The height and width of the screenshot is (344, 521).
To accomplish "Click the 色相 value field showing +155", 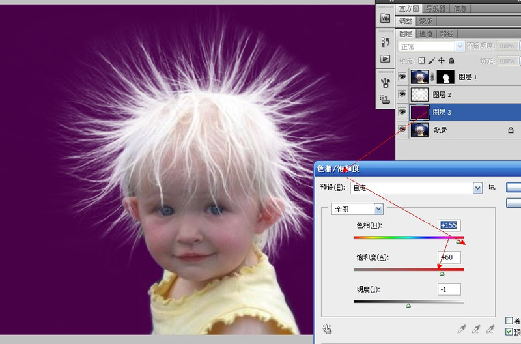I will click(x=449, y=225).
